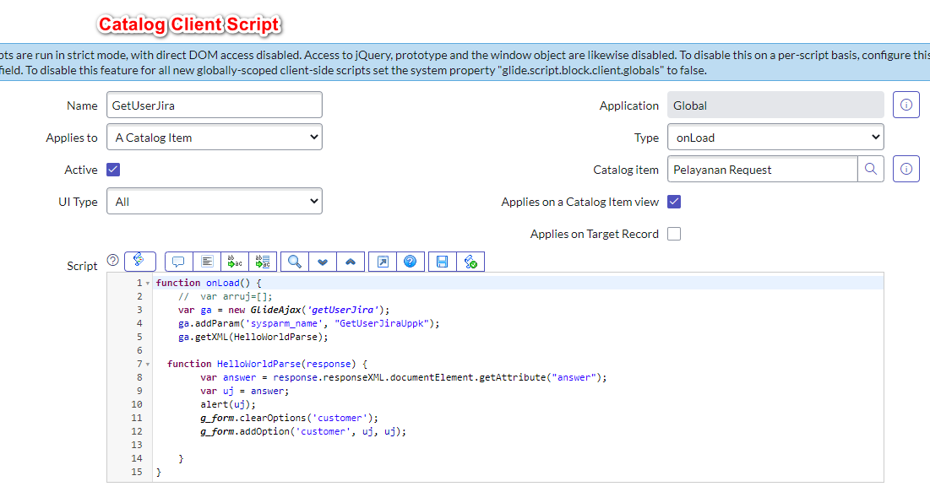
Task: Click ga.getXML(HelloWorldParse) on line 5
Action: [253, 338]
